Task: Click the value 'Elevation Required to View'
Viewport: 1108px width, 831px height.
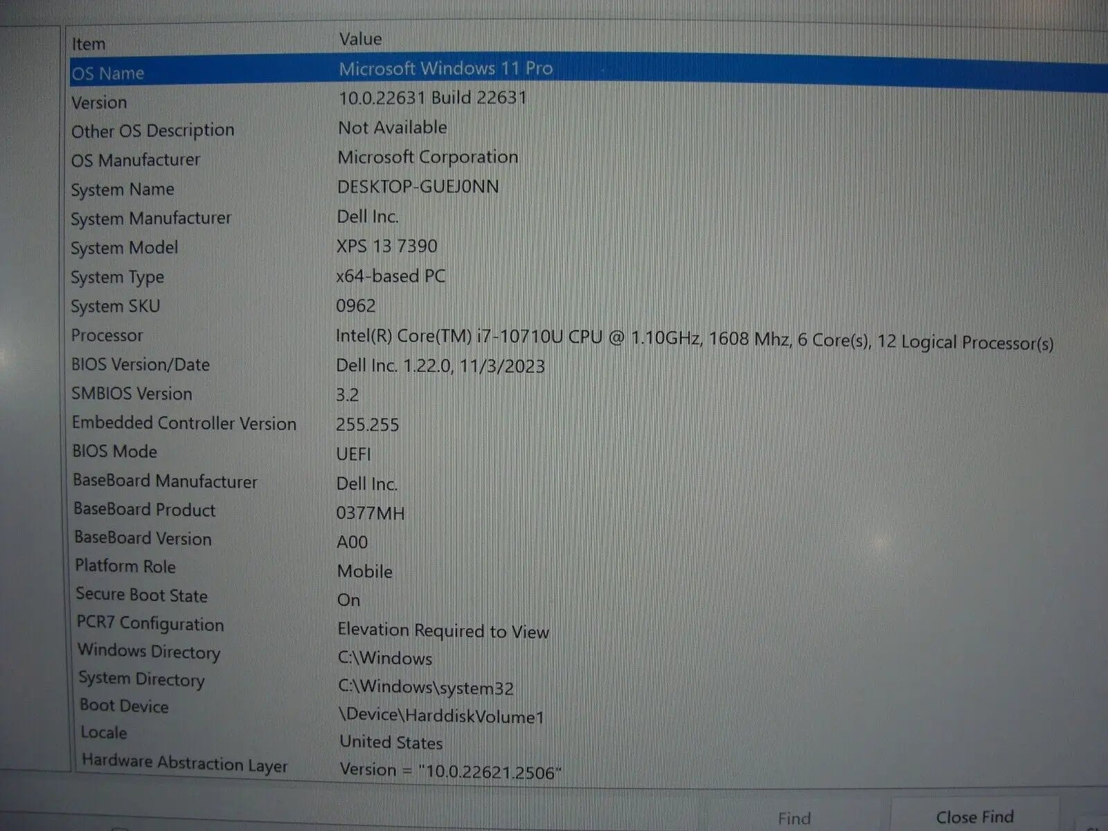Action: [443, 631]
